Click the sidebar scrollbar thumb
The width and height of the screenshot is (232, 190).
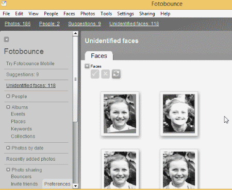click(x=75, y=79)
